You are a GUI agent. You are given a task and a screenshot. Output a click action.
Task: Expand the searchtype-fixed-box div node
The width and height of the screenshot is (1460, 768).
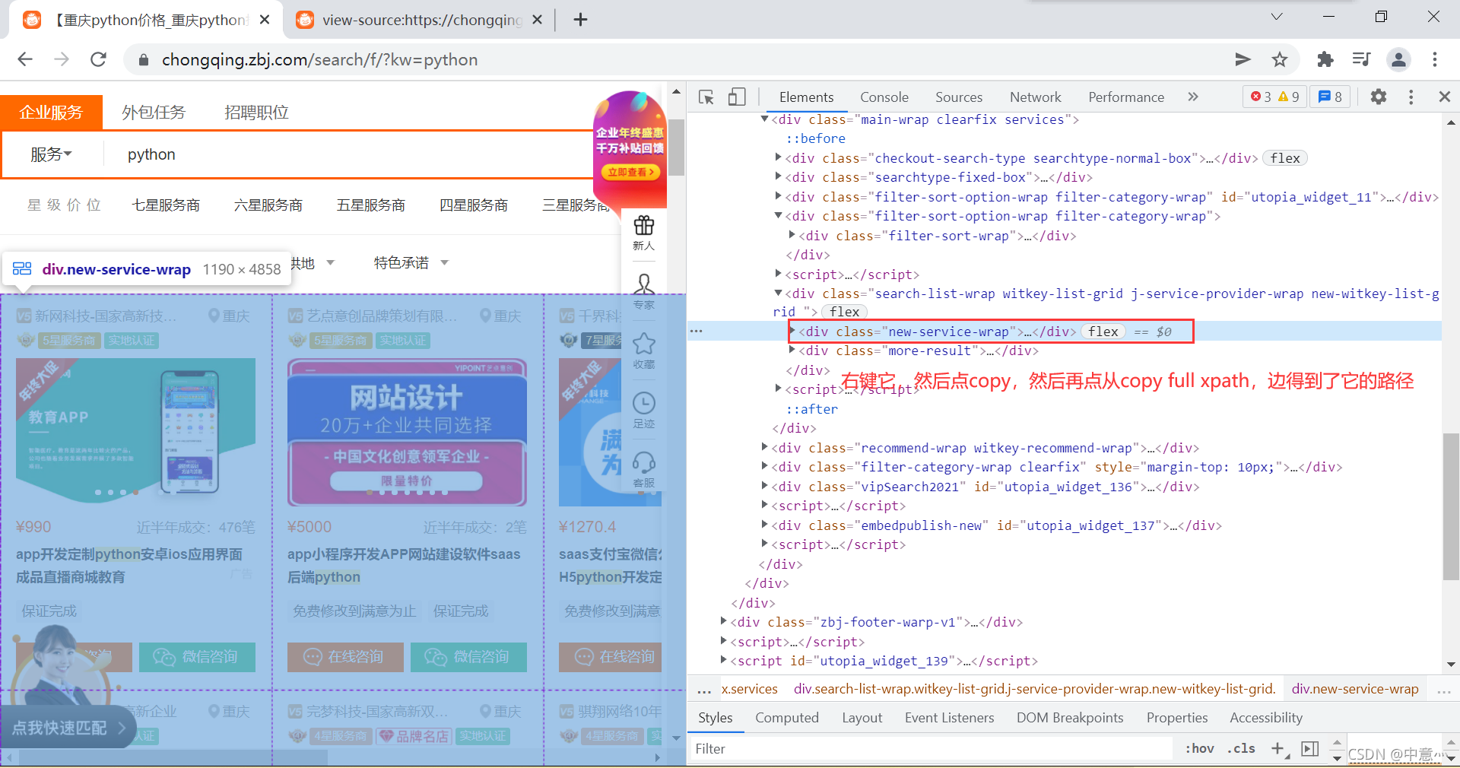(x=778, y=176)
